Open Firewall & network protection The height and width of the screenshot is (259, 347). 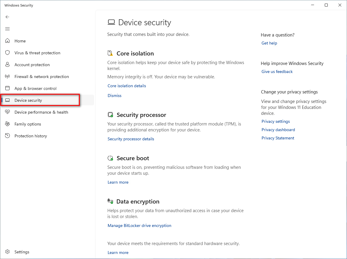(x=42, y=77)
